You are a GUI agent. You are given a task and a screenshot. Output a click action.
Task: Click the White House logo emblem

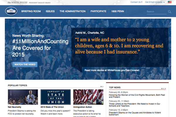[11, 11]
